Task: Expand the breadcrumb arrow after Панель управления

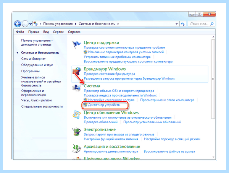Action: [76, 24]
